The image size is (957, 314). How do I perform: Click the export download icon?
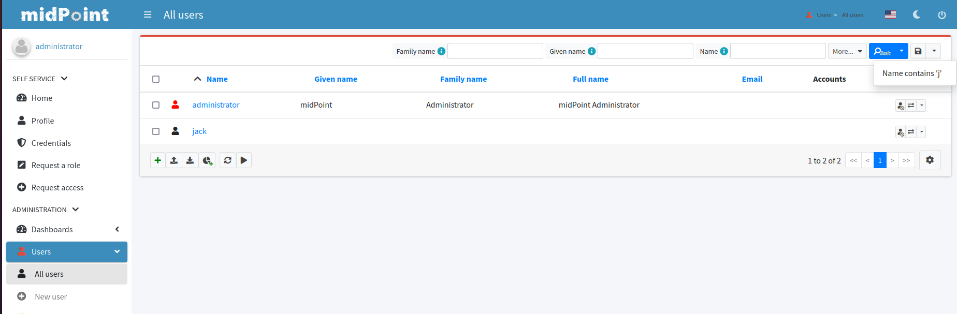coord(190,160)
